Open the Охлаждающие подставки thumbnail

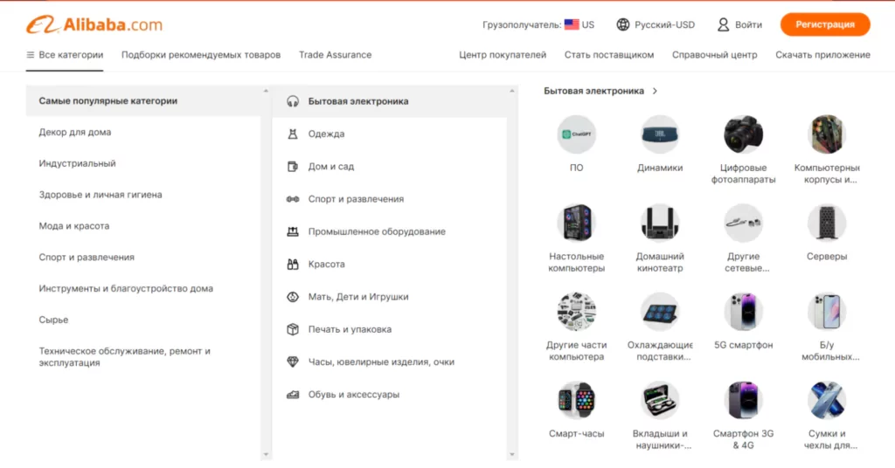click(x=660, y=311)
